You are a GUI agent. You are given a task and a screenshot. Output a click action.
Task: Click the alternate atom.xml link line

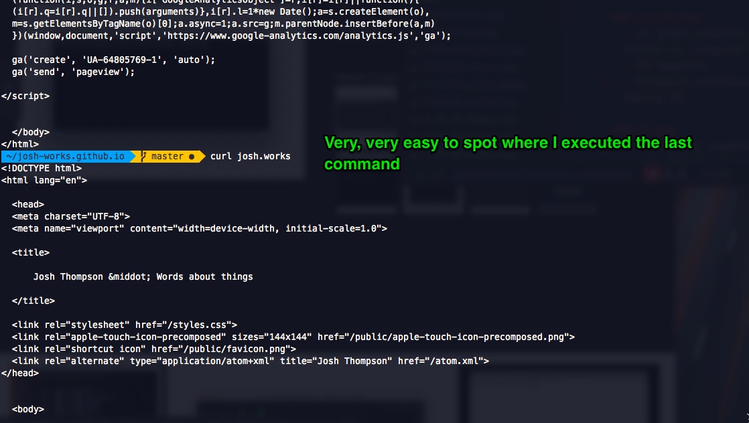pyautogui.click(x=251, y=361)
